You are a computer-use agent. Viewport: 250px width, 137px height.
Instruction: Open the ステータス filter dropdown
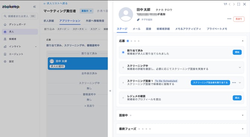[x=80, y=29]
